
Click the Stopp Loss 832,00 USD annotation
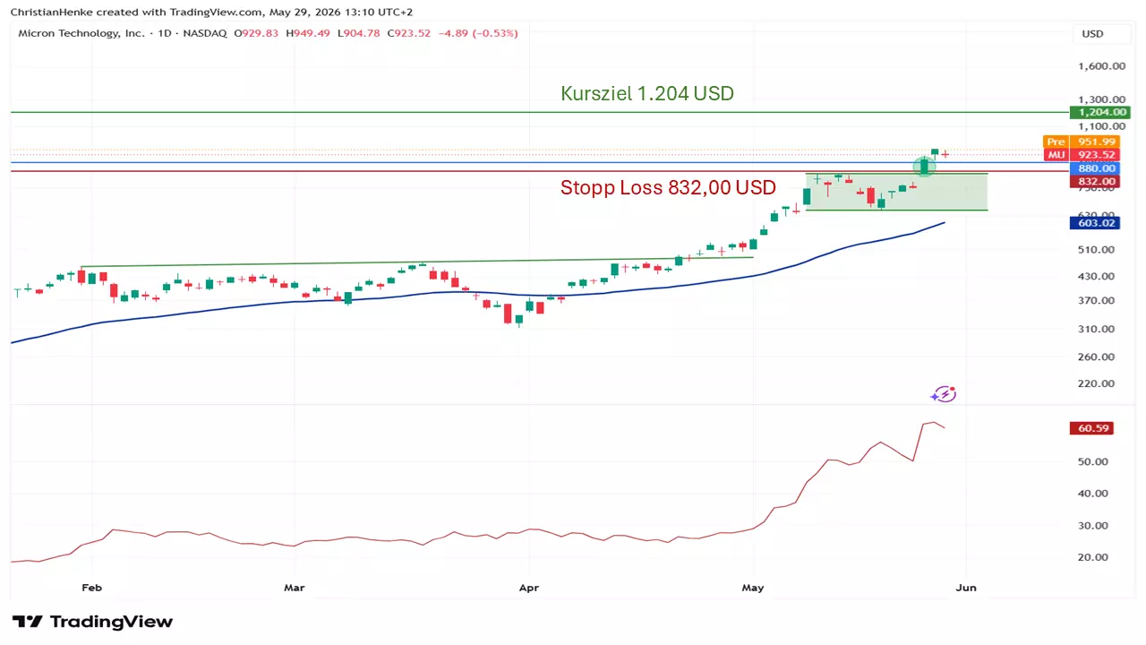668,187
